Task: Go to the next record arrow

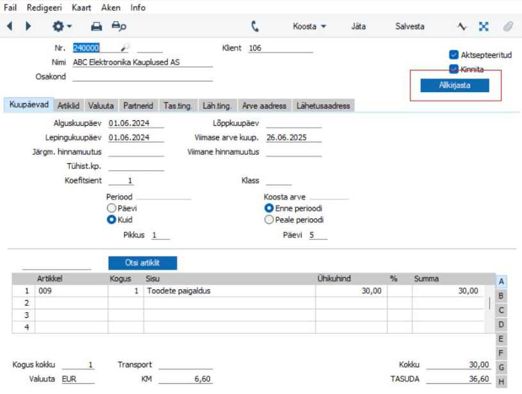Action: pos(28,26)
